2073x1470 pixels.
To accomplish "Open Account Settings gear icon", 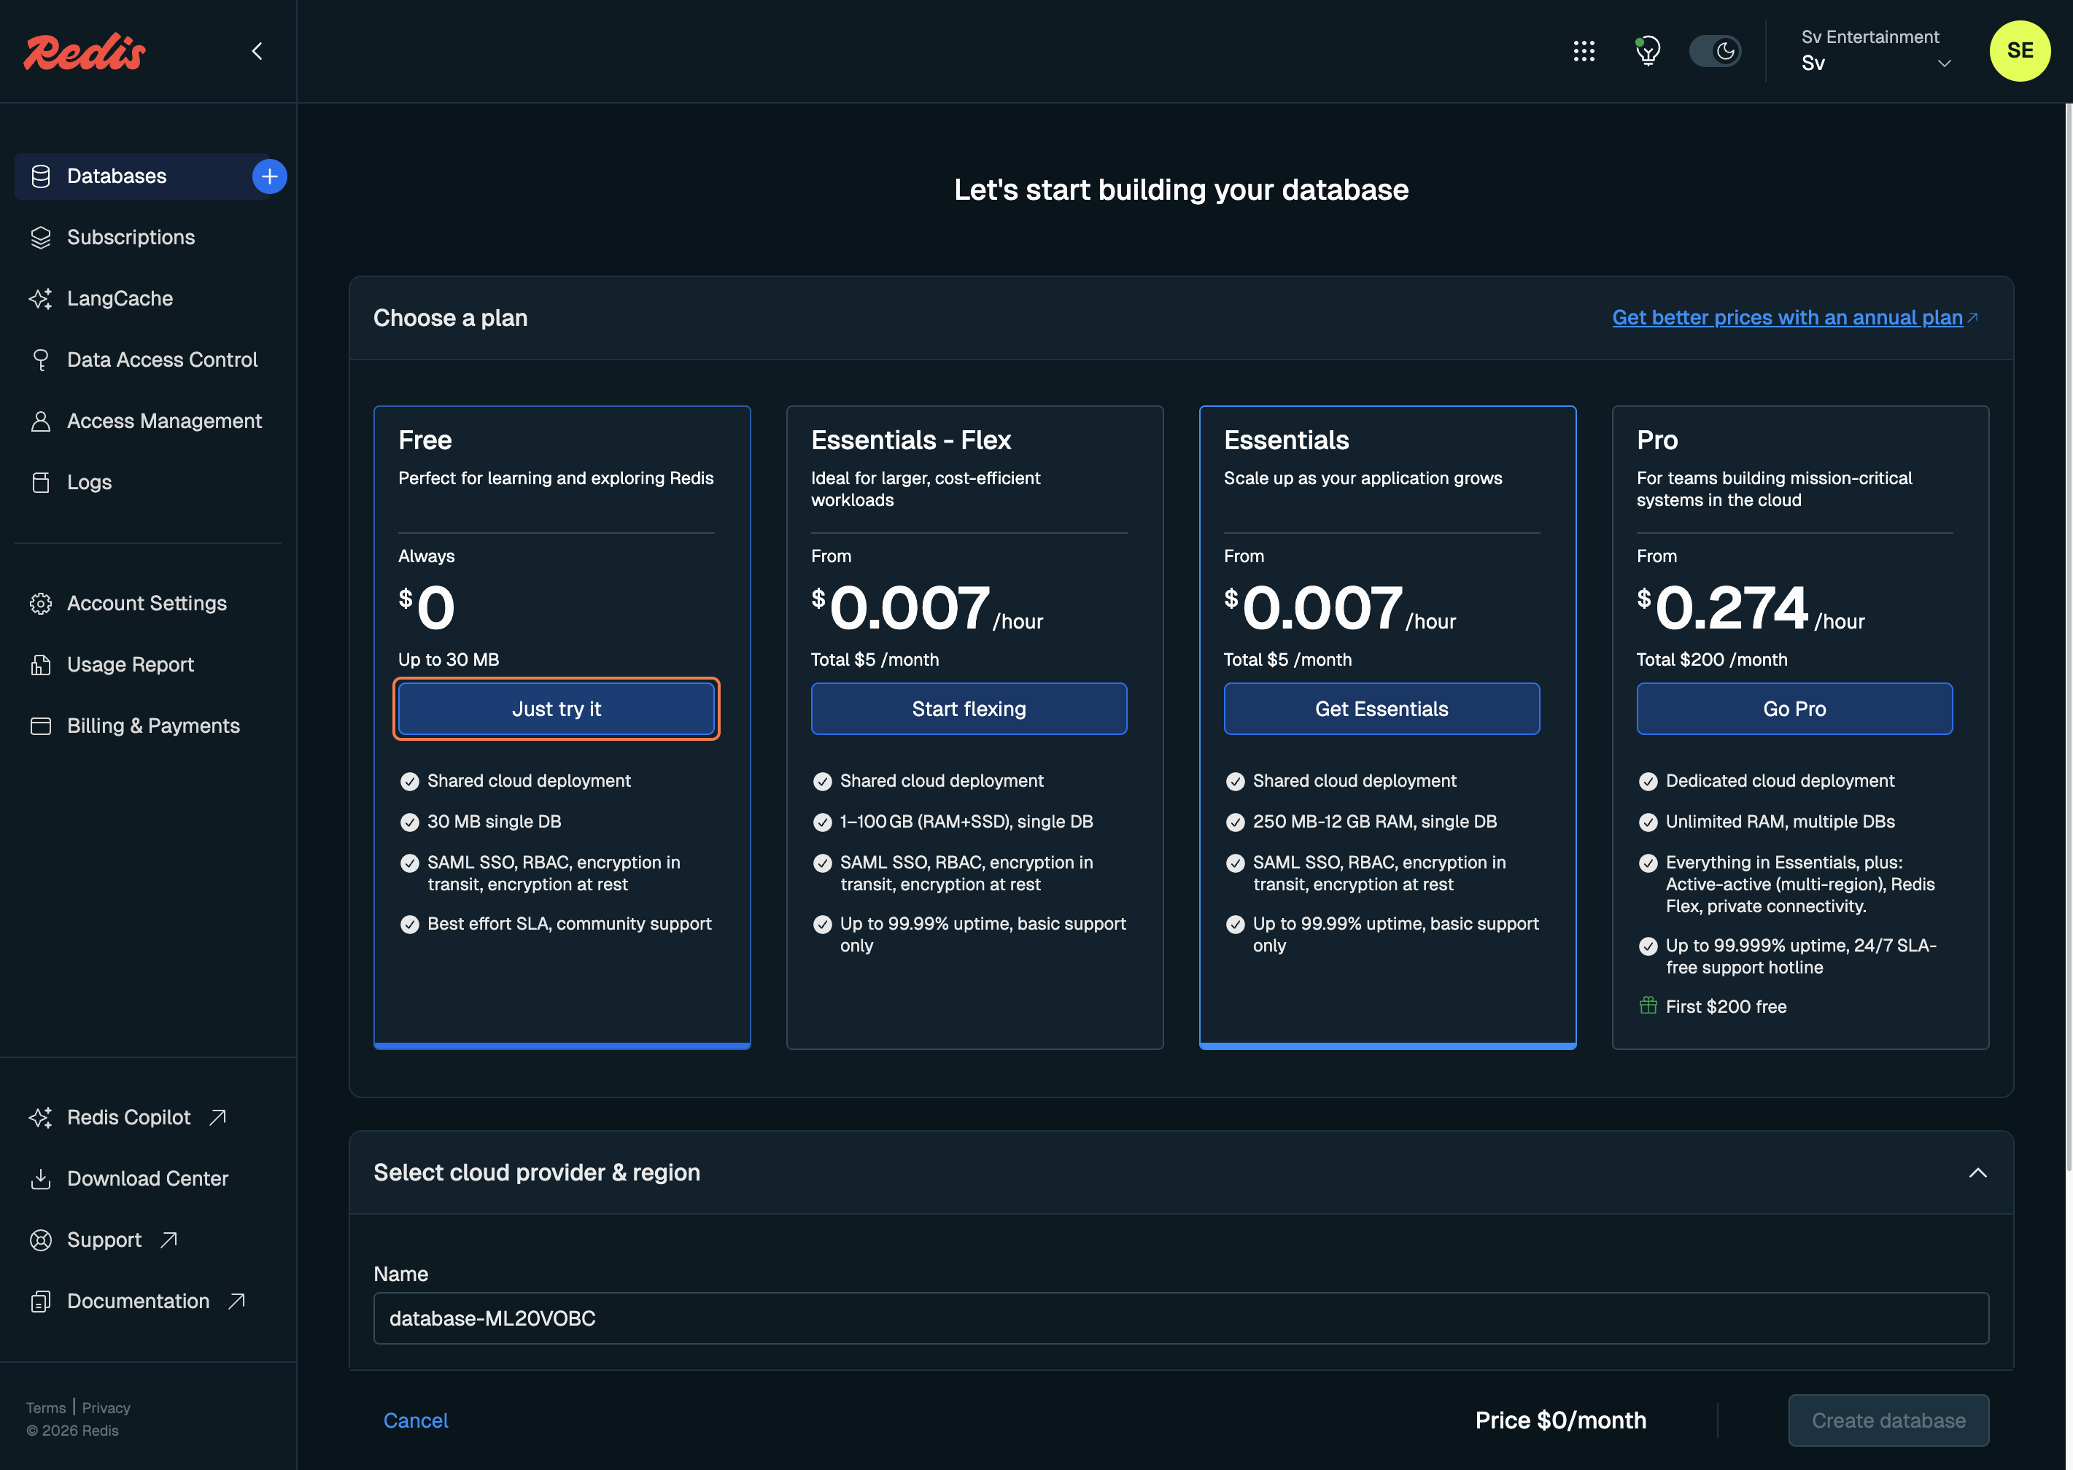I will point(41,603).
